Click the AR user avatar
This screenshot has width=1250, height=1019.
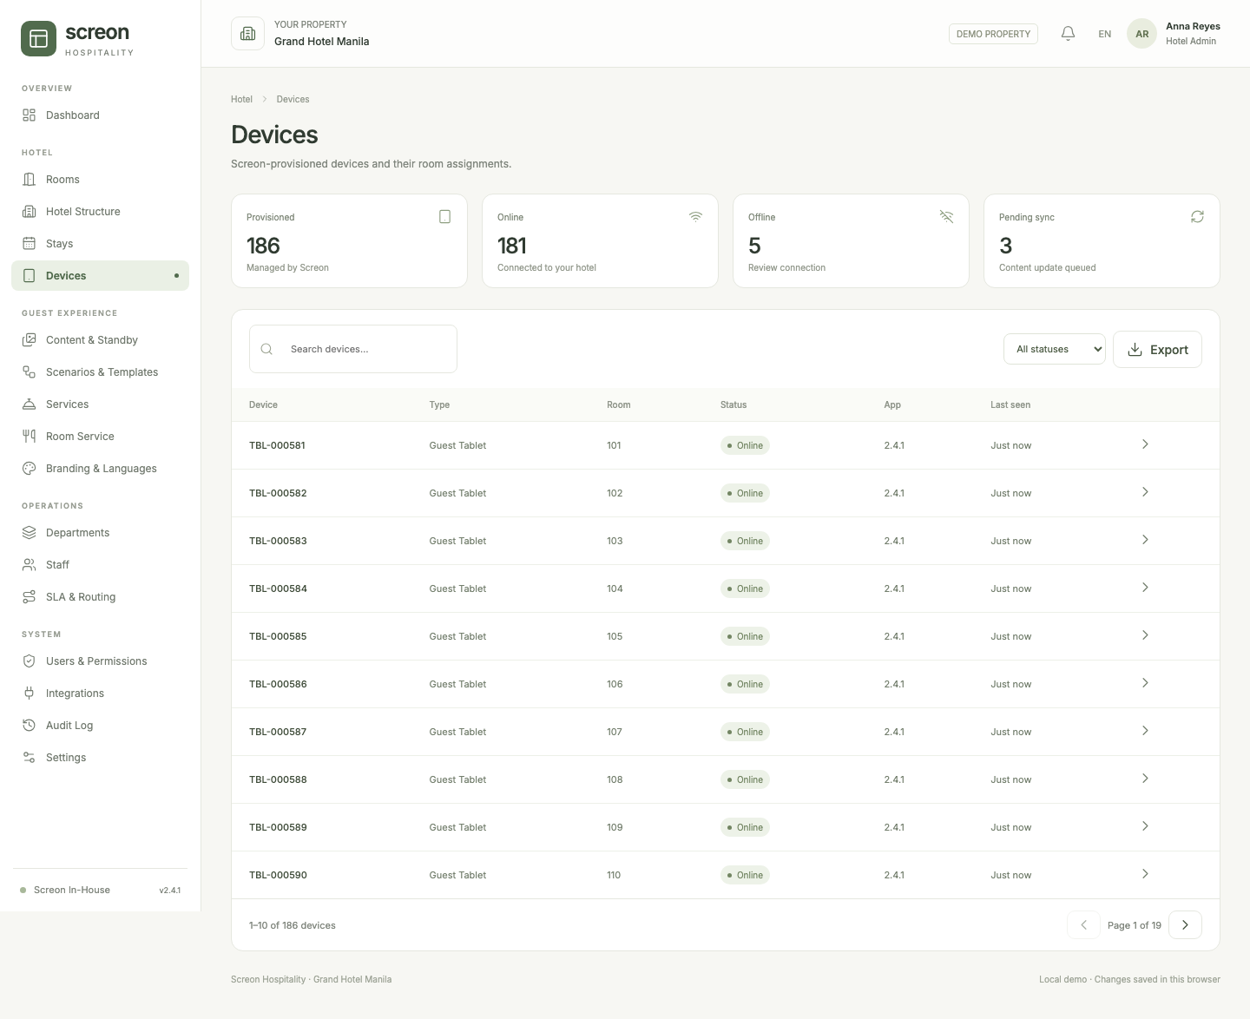[1141, 34]
